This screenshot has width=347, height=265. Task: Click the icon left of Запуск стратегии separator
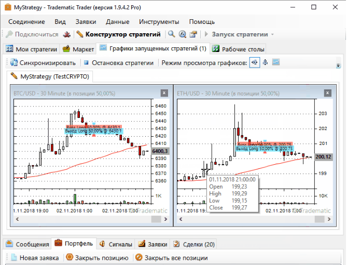point(193,34)
